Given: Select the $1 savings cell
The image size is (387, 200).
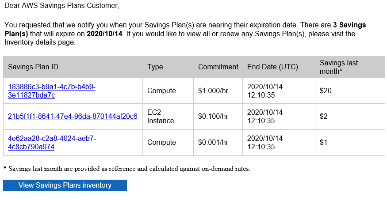Looking at the screenshot, I should click(x=324, y=143).
